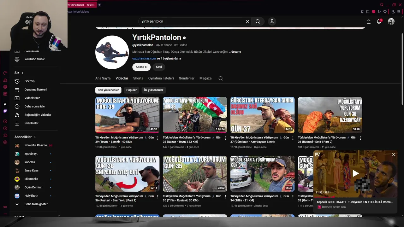Click the My Flow send arrow icon
The height and width of the screenshot is (227, 404).
(379, 12)
